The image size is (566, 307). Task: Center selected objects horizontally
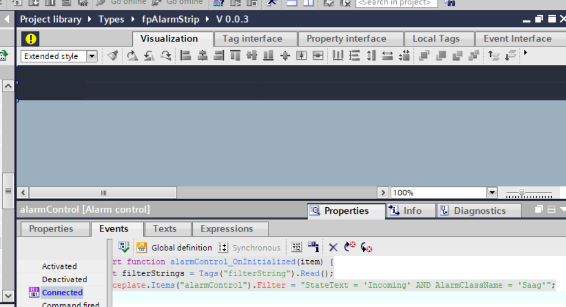pos(202,56)
